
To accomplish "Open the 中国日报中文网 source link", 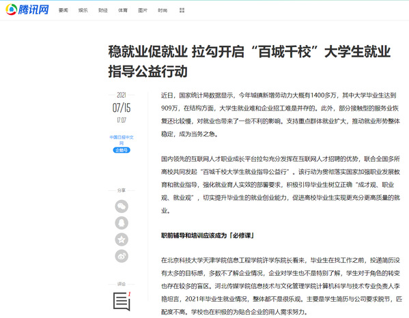I will [122, 140].
